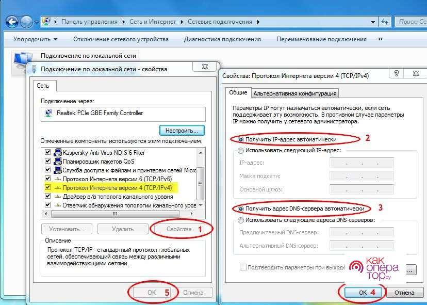Toggle Драйвер в/в тополога checkbox
Screen dimensions: 427x305
(47, 196)
